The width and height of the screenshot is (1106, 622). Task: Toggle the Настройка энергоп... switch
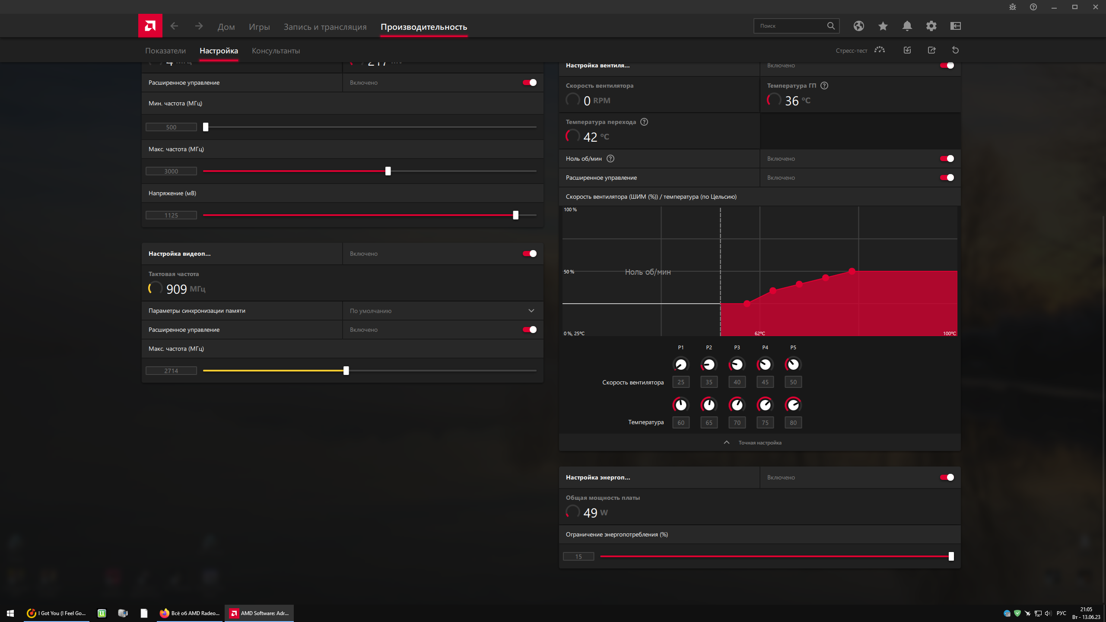click(x=947, y=477)
